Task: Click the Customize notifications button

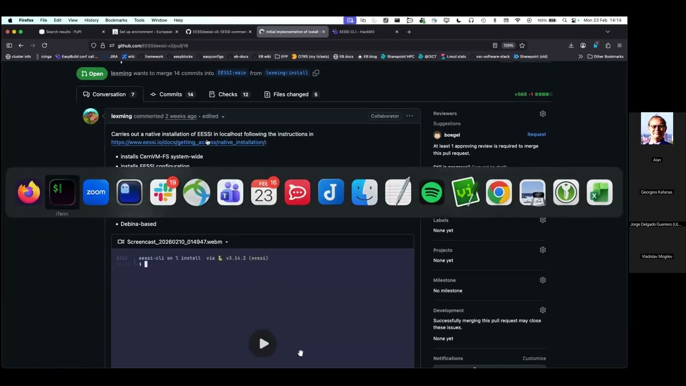Action: pos(534,358)
